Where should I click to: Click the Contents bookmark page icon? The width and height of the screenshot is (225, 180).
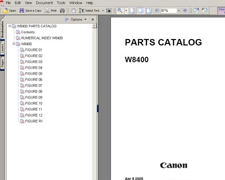click(18, 32)
